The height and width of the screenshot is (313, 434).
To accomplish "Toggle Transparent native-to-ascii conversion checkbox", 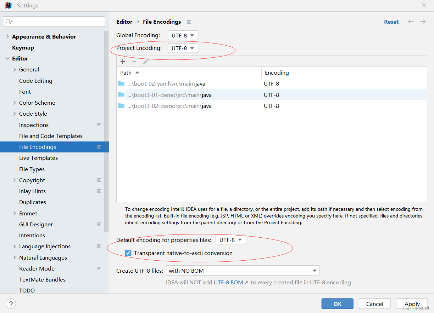I will pyautogui.click(x=128, y=253).
